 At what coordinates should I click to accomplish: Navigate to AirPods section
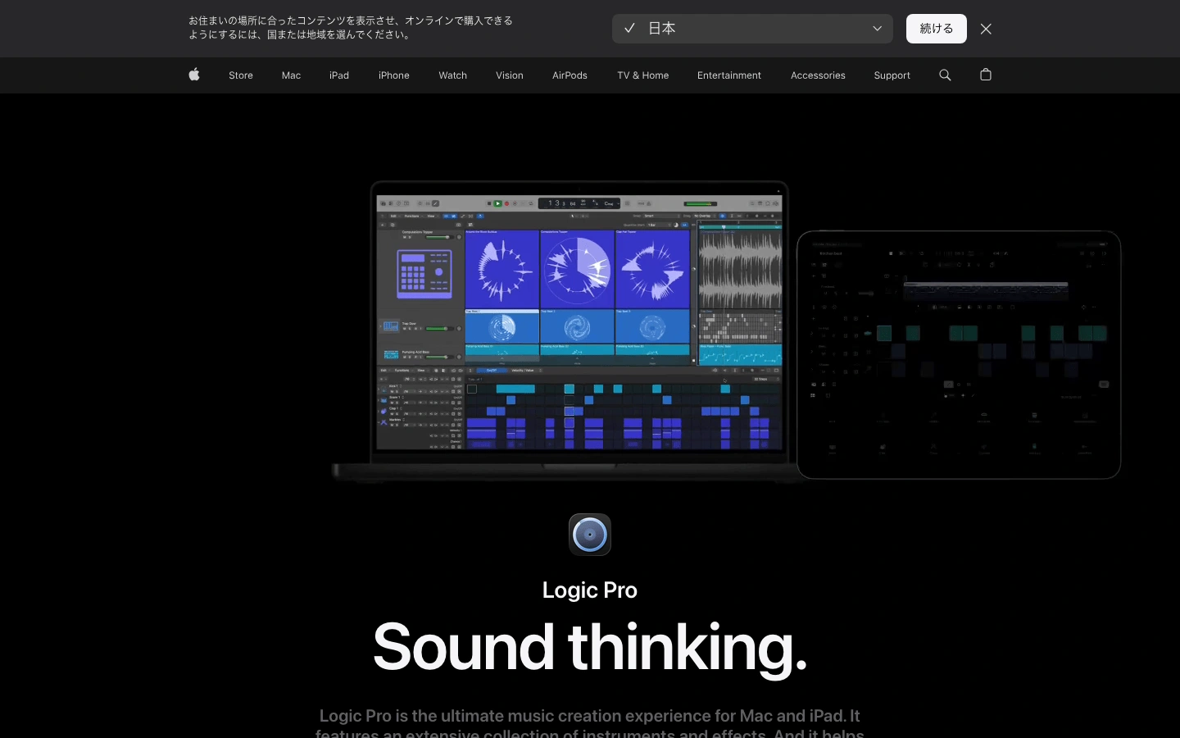pyautogui.click(x=570, y=75)
